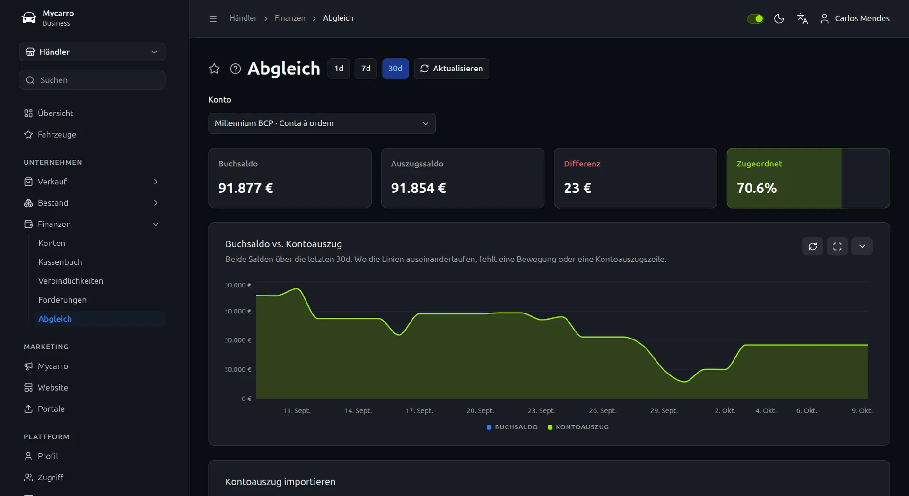Open the help question mark icon
This screenshot has height=496, width=909.
[236, 69]
